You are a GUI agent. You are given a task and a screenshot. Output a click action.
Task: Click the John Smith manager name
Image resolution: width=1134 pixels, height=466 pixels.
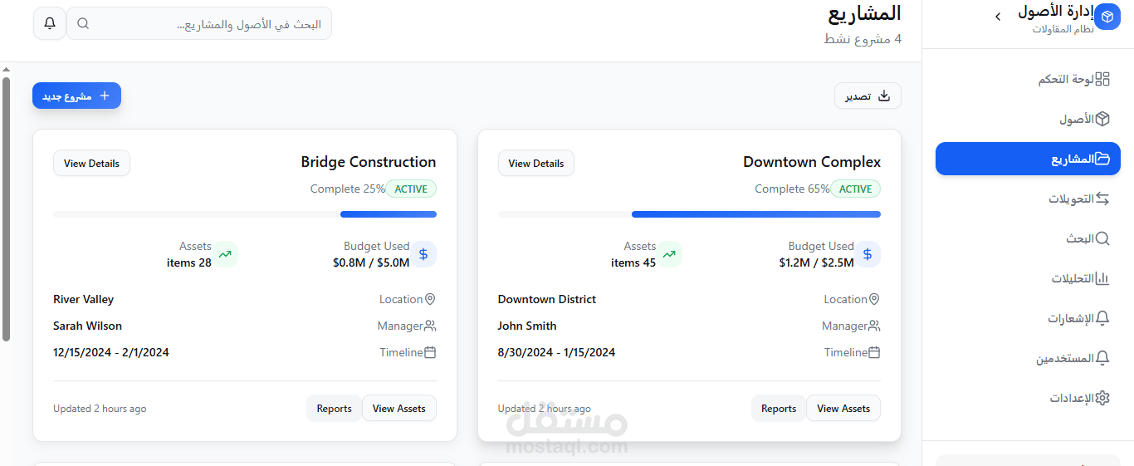(x=527, y=326)
